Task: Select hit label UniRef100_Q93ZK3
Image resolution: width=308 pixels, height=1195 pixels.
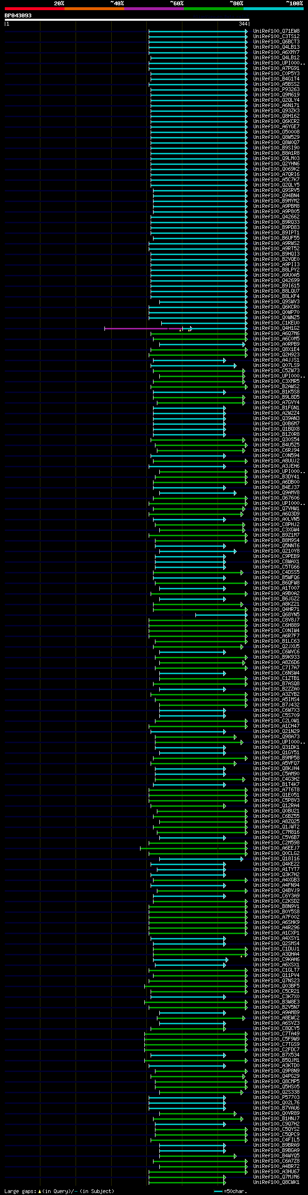Action: [276, 111]
